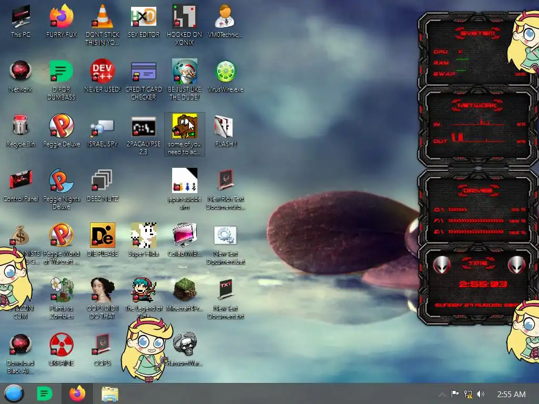
Task: Click the DRIVES gadget header
Action: pos(478,190)
